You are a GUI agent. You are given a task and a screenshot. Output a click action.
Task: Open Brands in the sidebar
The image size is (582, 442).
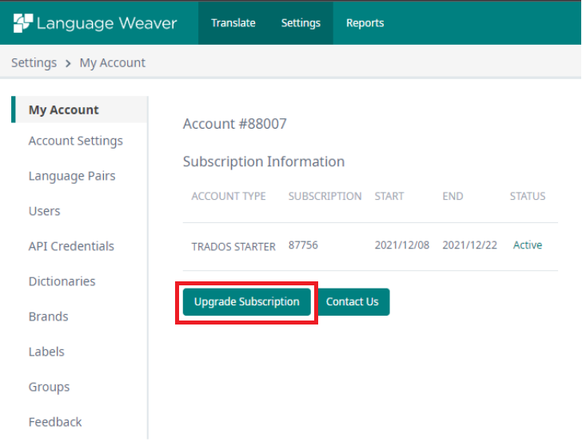[x=48, y=317]
